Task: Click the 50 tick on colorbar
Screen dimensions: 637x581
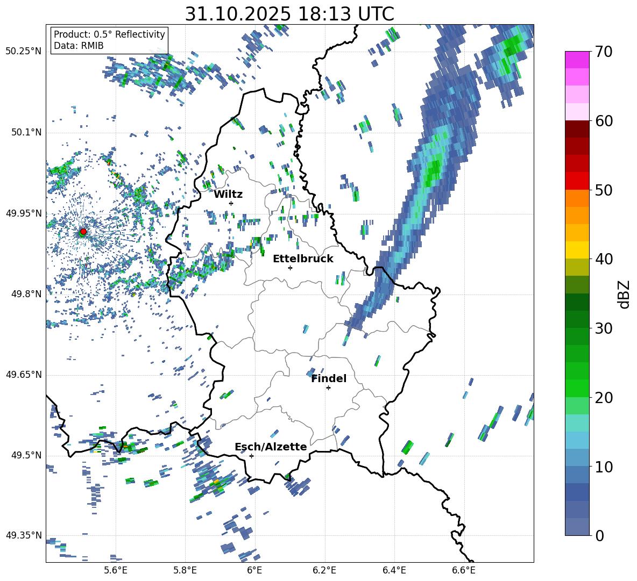Action: pos(604,190)
